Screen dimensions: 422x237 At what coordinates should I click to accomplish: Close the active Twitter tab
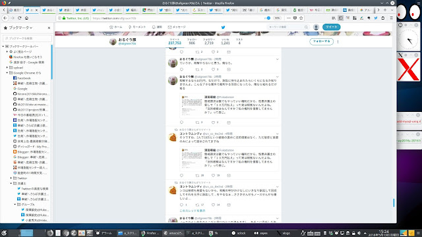point(37,10)
